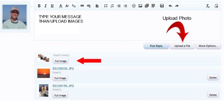Click the insert image icon

pos(140,6)
